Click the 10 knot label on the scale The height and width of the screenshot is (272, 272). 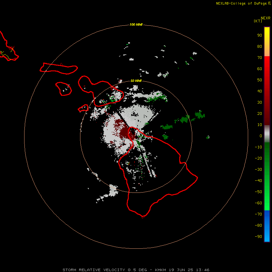[x=260, y=125]
